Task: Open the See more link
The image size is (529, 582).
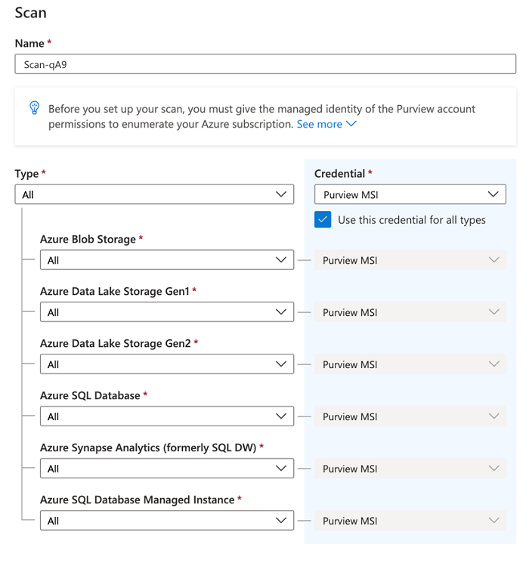Action: click(319, 124)
